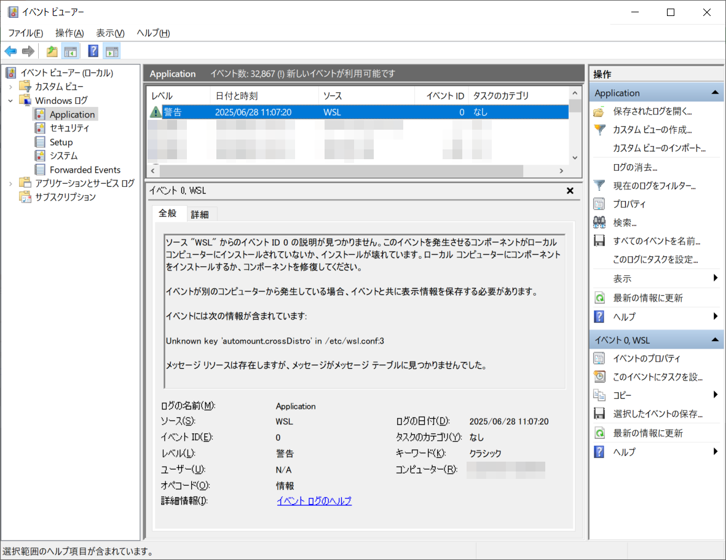Expand アプリケーションとサービス ログ node
Viewport: 726px width, 560px height.
coord(10,183)
